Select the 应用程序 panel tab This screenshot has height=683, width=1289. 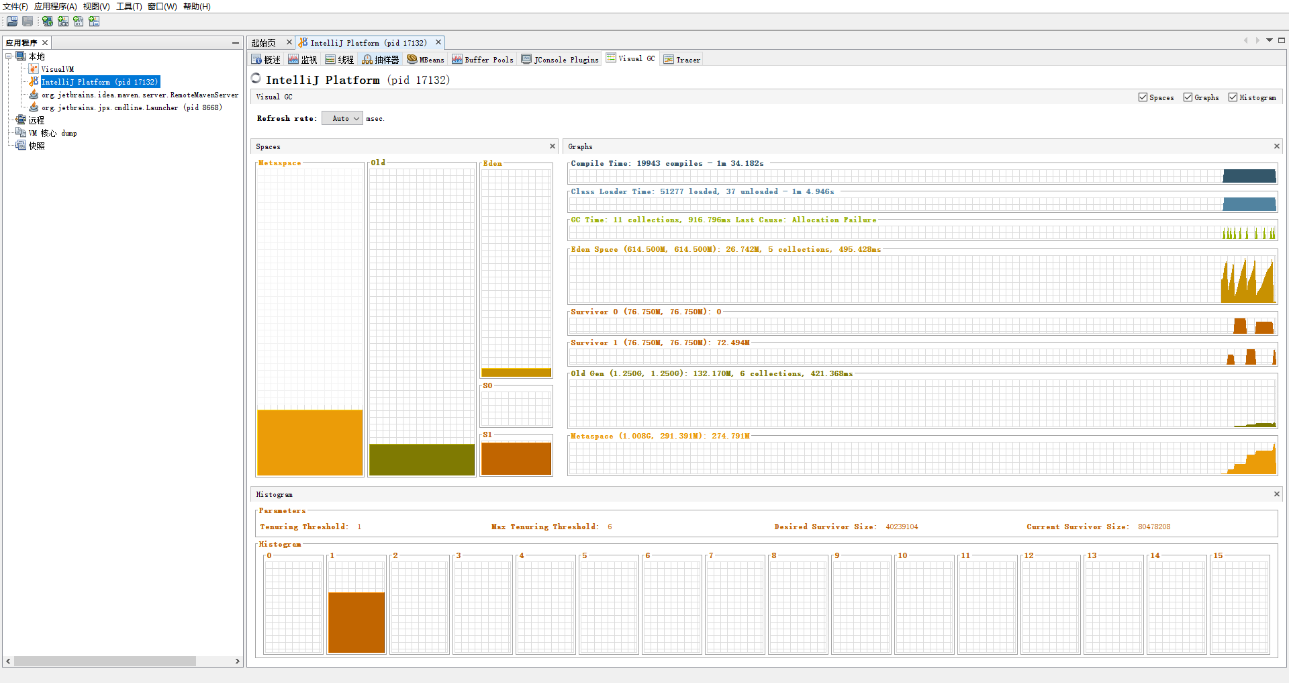click(21, 43)
